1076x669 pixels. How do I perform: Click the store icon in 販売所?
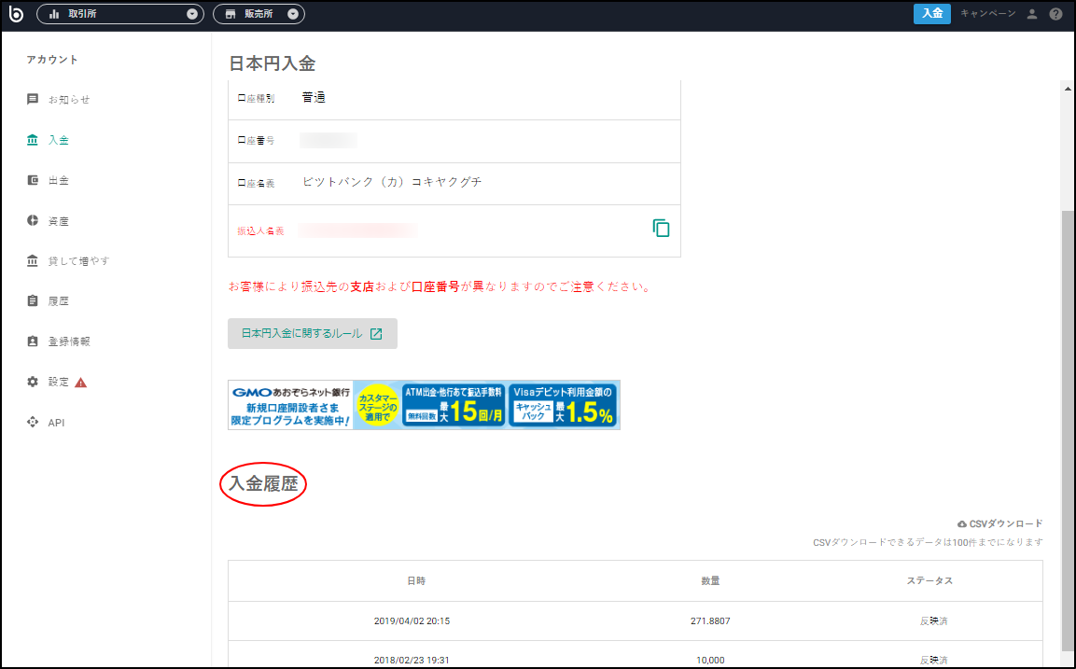pos(230,14)
